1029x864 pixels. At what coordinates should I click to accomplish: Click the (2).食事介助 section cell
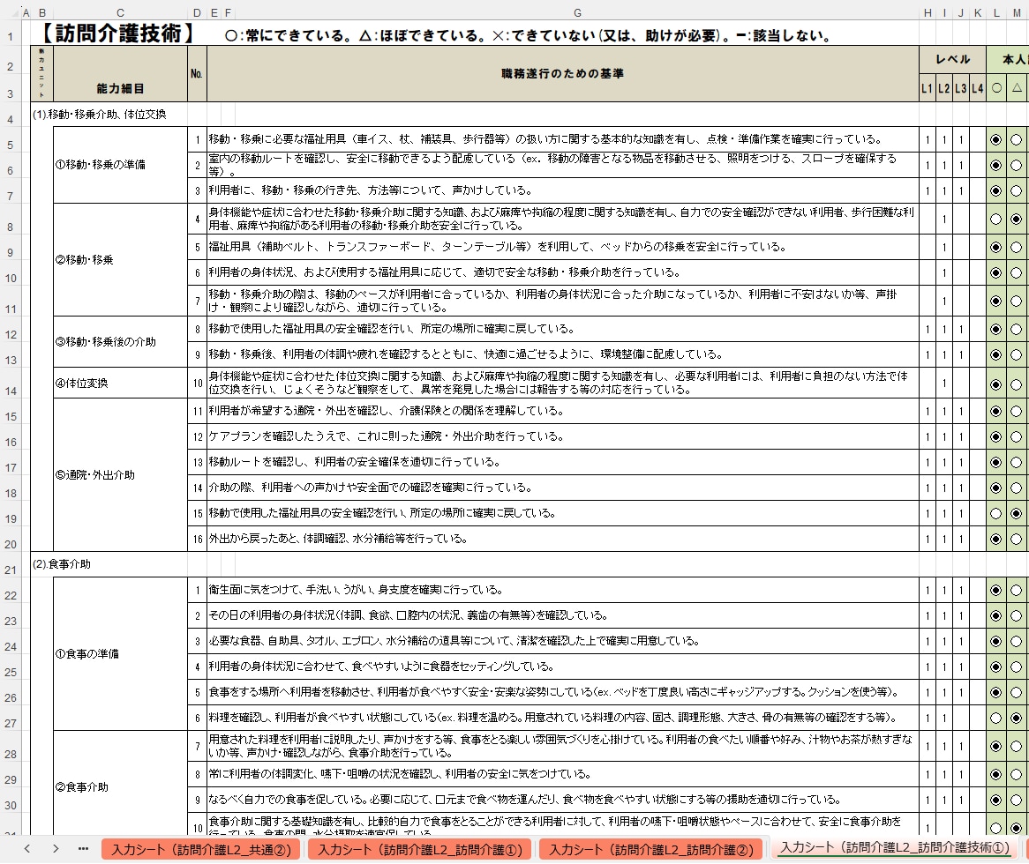(62, 563)
